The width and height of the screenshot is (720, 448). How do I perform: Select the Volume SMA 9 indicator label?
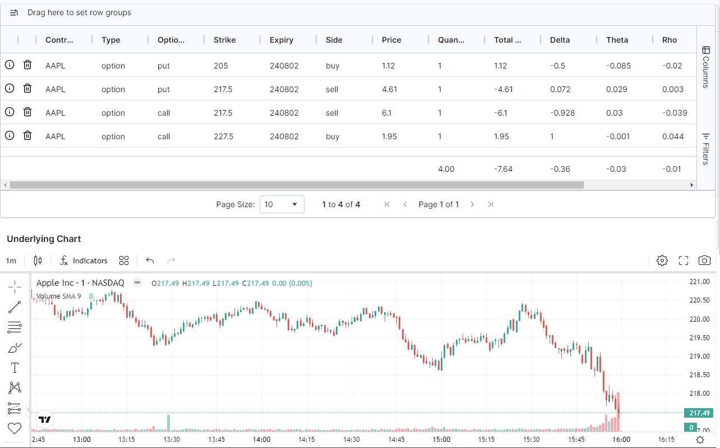[x=59, y=296]
